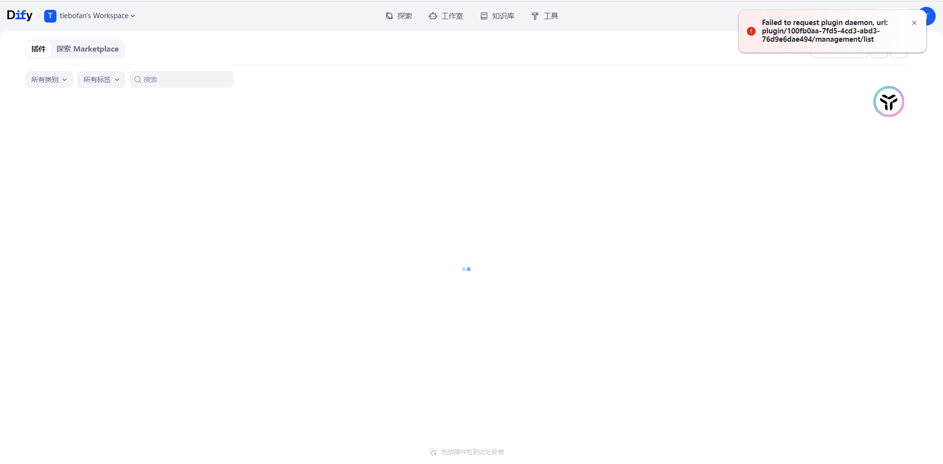Go to the 工作室 navigation item
943x464 pixels.
(x=446, y=16)
